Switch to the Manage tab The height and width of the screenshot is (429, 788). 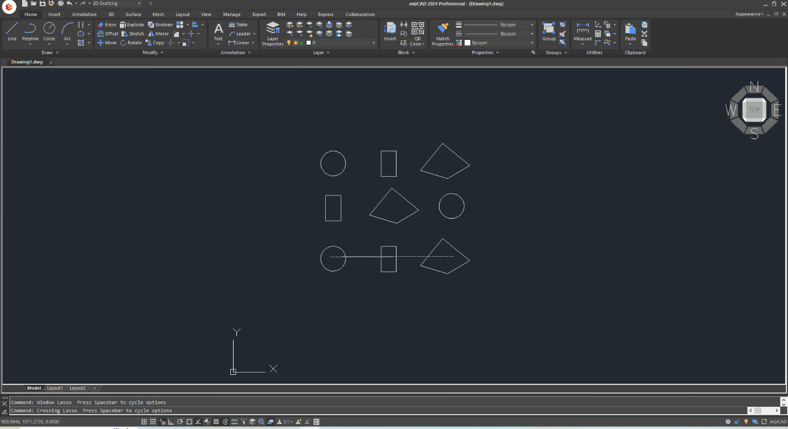232,14
